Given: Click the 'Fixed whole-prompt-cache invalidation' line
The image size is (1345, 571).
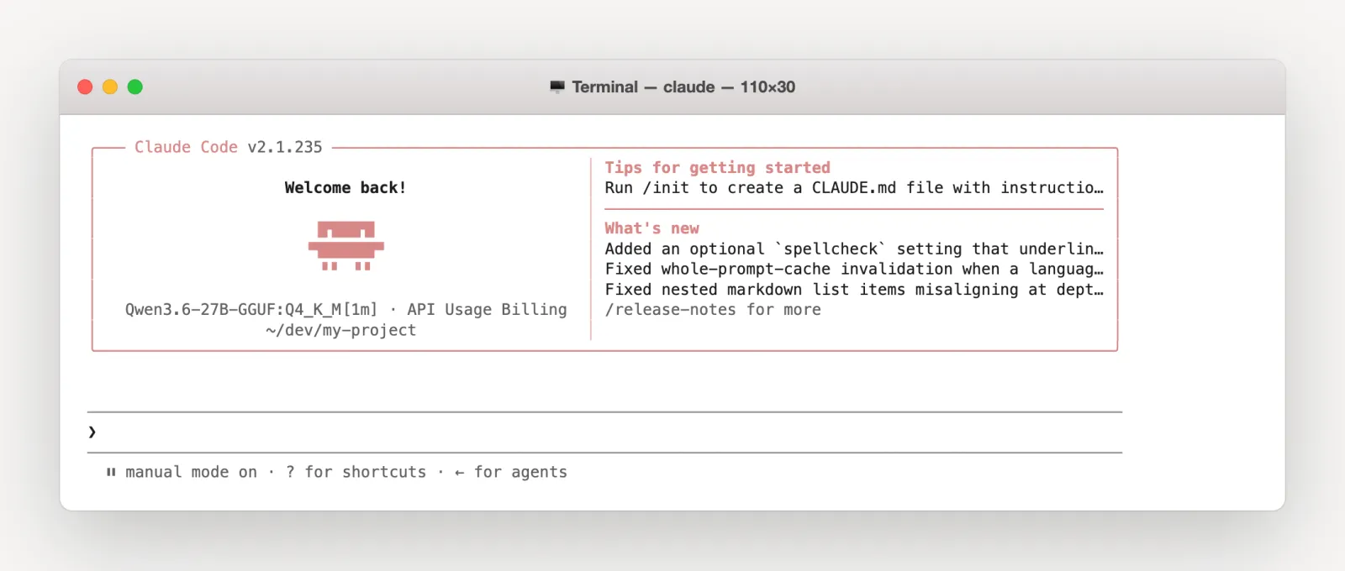Looking at the screenshot, I should (854, 269).
